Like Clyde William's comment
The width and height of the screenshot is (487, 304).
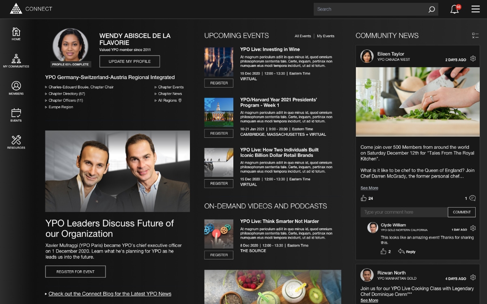[x=384, y=251]
